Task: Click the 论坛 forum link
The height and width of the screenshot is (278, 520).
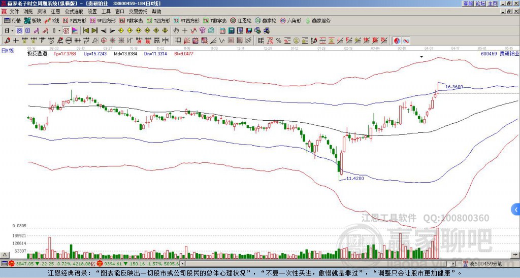Action: point(480,4)
